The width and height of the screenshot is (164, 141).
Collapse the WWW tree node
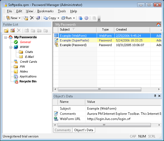tap(11, 47)
